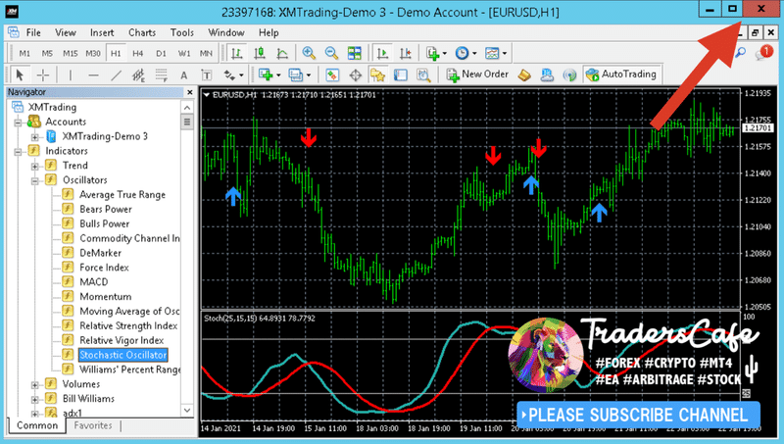The height and width of the screenshot is (444, 784).
Task: Close the Navigator panel
Action: tap(189, 92)
